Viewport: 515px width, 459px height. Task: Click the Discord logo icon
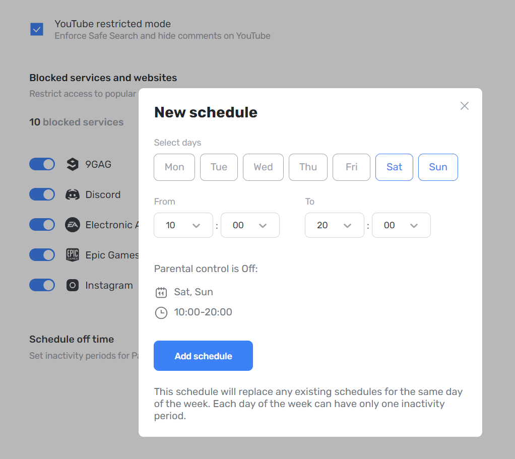coord(73,194)
